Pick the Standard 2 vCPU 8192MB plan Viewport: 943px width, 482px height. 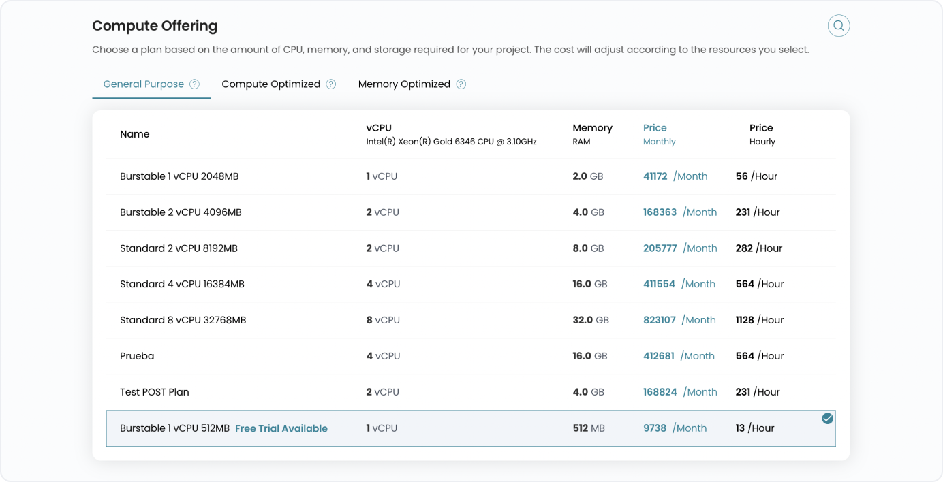pyautogui.click(x=179, y=248)
